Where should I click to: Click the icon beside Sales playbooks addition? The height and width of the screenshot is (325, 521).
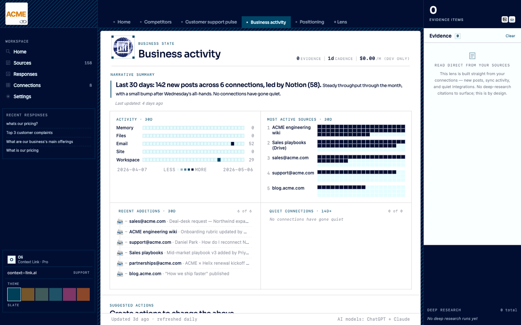click(x=120, y=253)
